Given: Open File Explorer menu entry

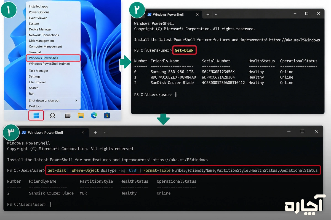Looking at the screenshot, I should point(38,82).
